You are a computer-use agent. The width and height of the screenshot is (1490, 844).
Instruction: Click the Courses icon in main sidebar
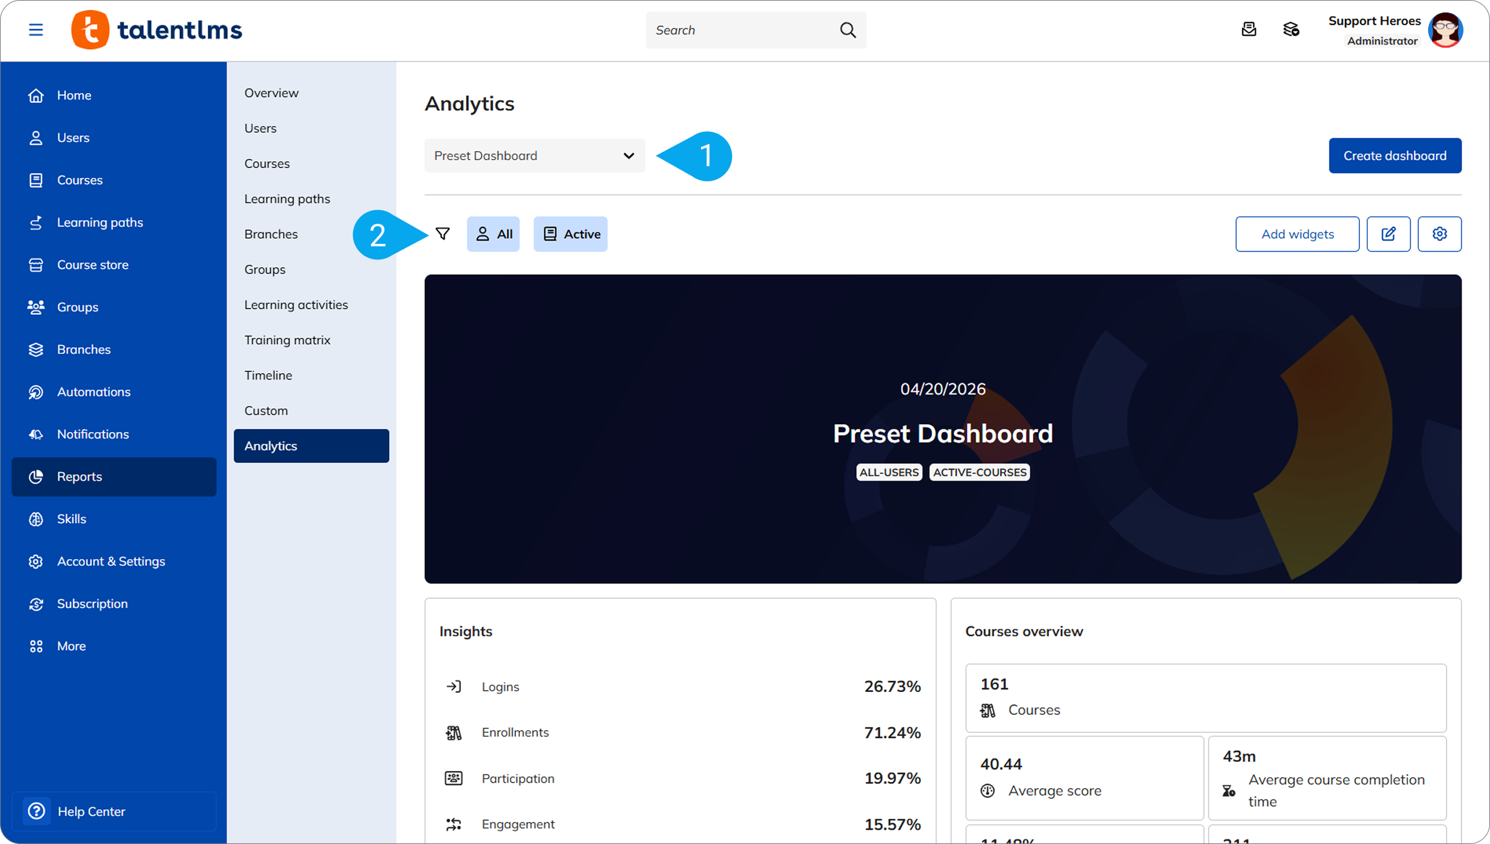click(x=36, y=180)
